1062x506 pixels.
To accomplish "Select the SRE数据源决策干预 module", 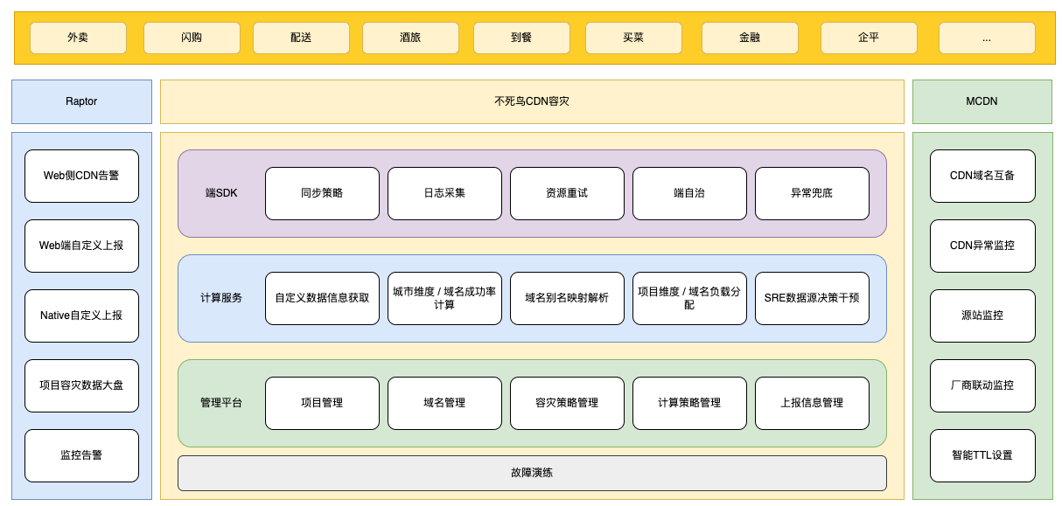I will [812, 298].
